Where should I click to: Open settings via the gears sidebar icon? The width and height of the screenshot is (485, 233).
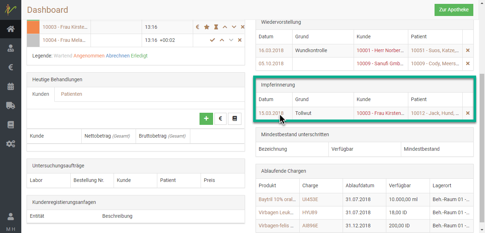[11, 144]
